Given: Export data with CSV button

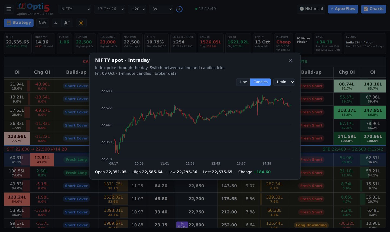Looking at the screenshot, I should 43,23.
